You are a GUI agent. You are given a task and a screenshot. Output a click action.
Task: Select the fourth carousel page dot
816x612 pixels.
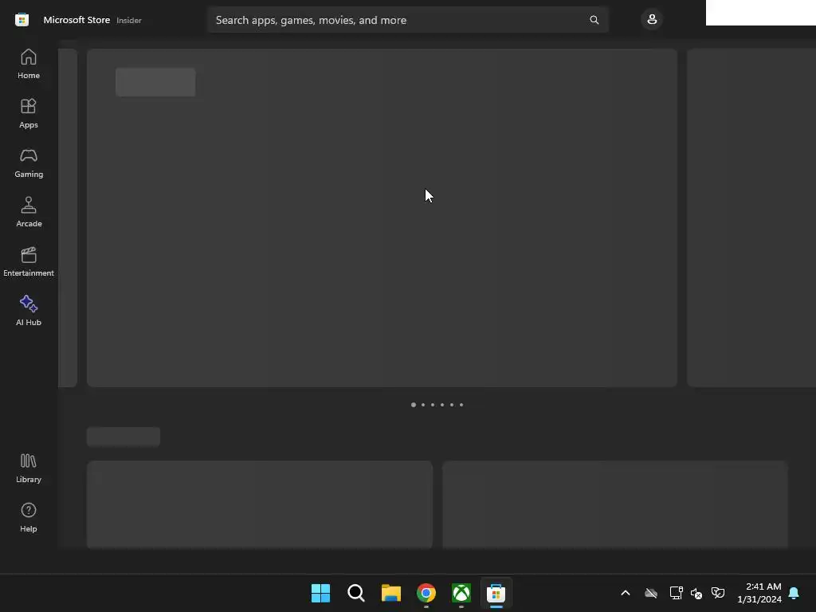coord(442,405)
